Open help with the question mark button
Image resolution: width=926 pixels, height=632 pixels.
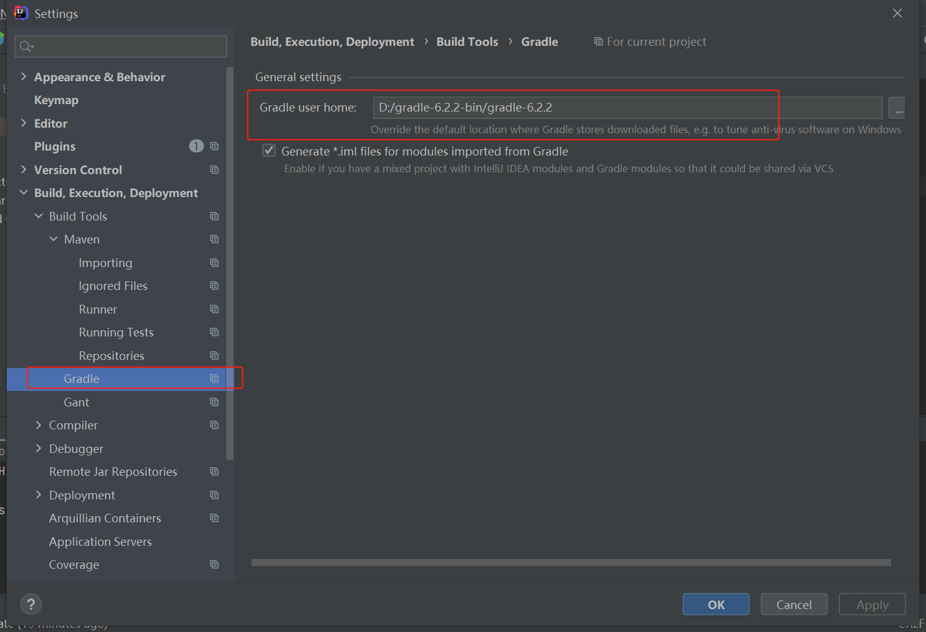[x=31, y=604]
